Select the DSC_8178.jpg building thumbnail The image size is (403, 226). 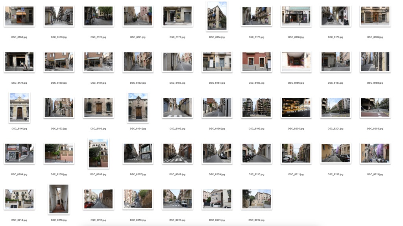pos(375,16)
